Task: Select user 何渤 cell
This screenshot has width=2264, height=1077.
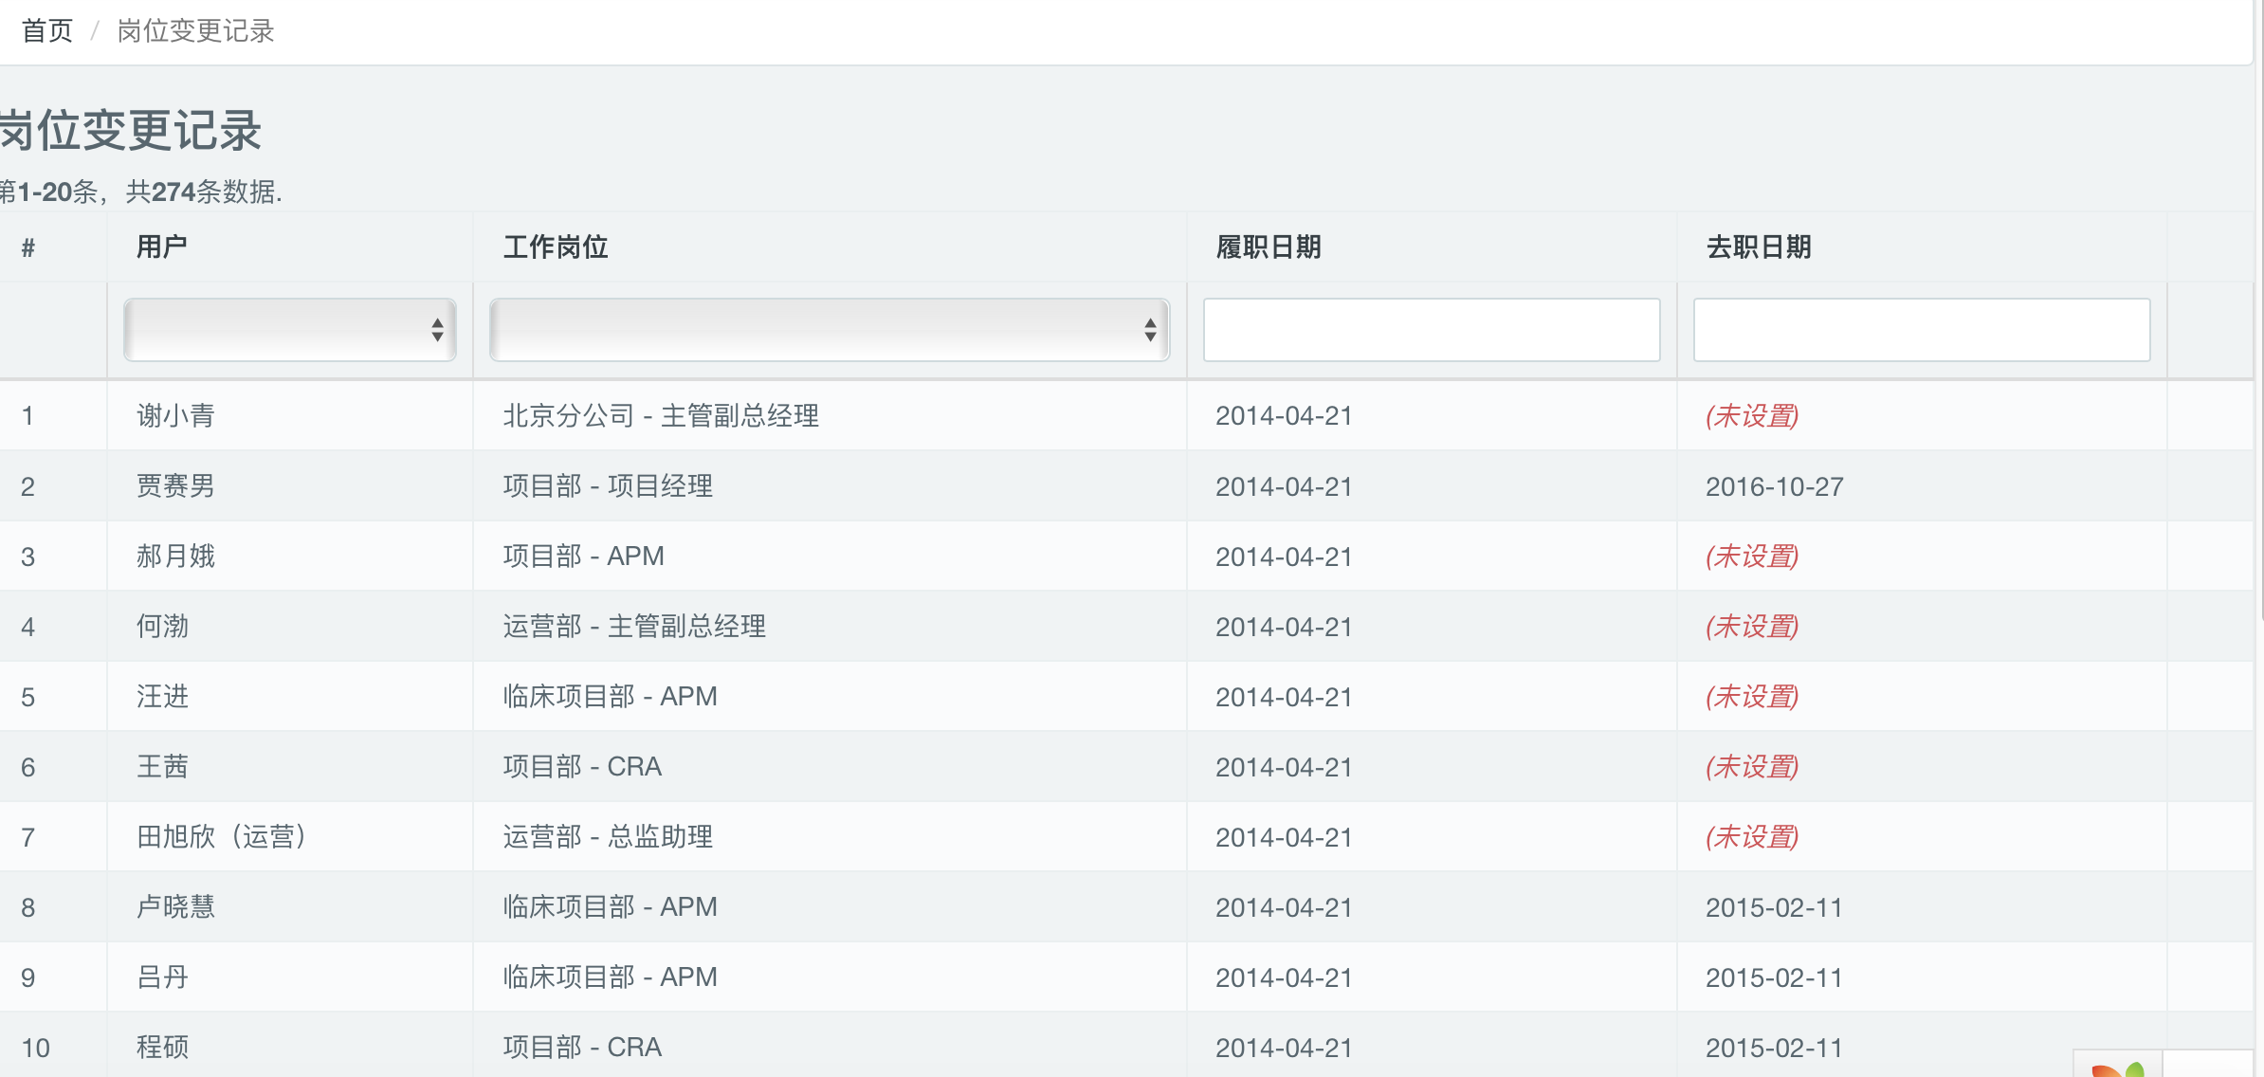Action: click(162, 626)
